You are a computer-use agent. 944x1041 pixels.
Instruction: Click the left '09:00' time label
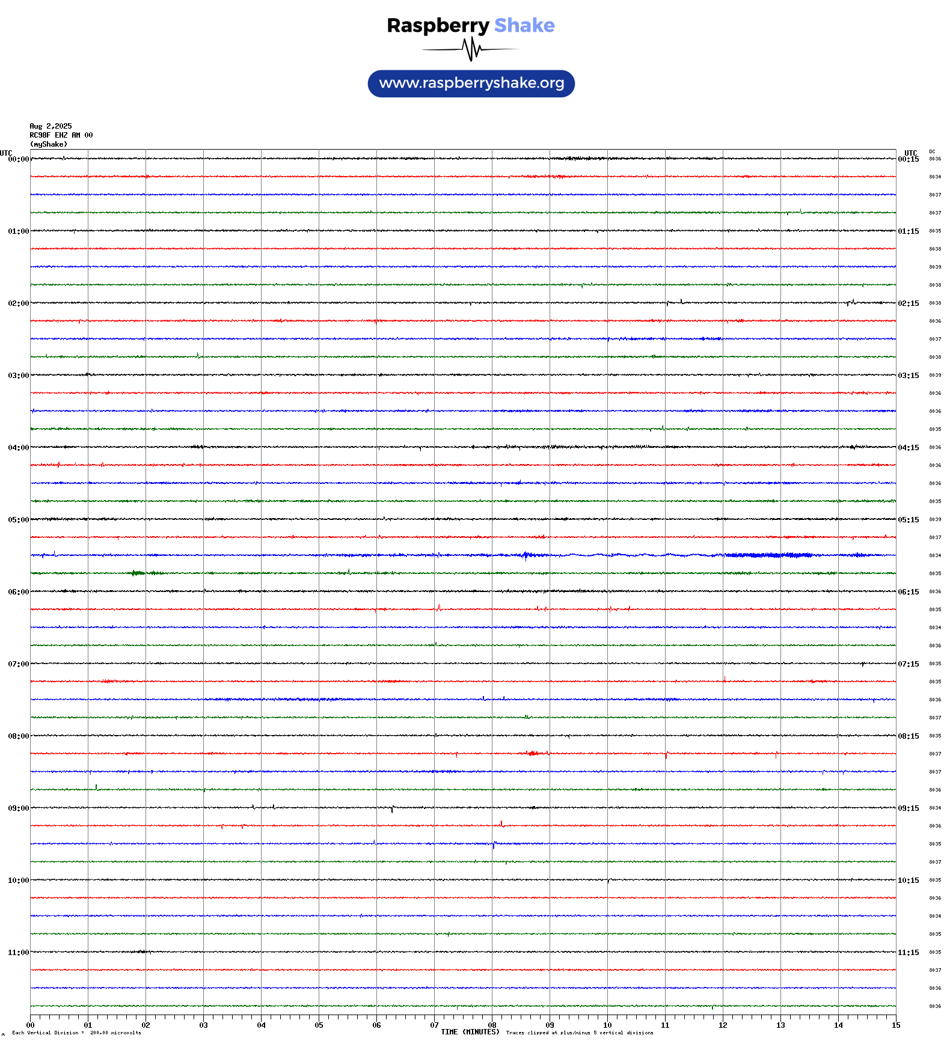(x=18, y=808)
